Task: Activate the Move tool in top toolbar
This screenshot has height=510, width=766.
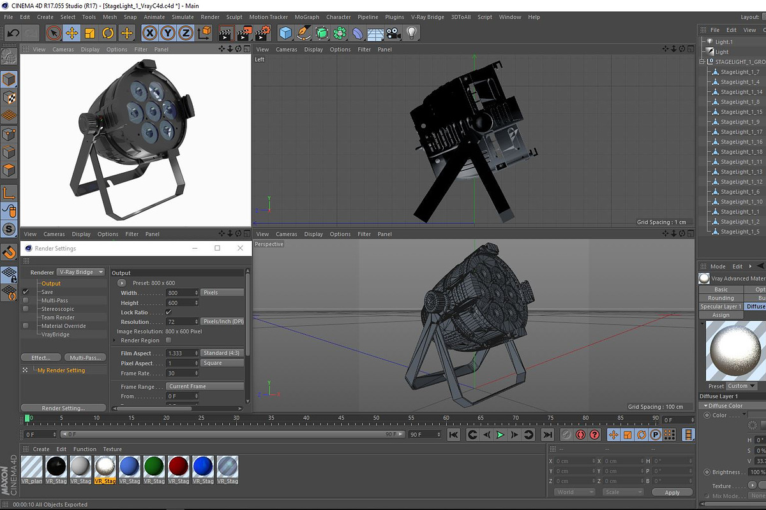Action: [x=72, y=33]
